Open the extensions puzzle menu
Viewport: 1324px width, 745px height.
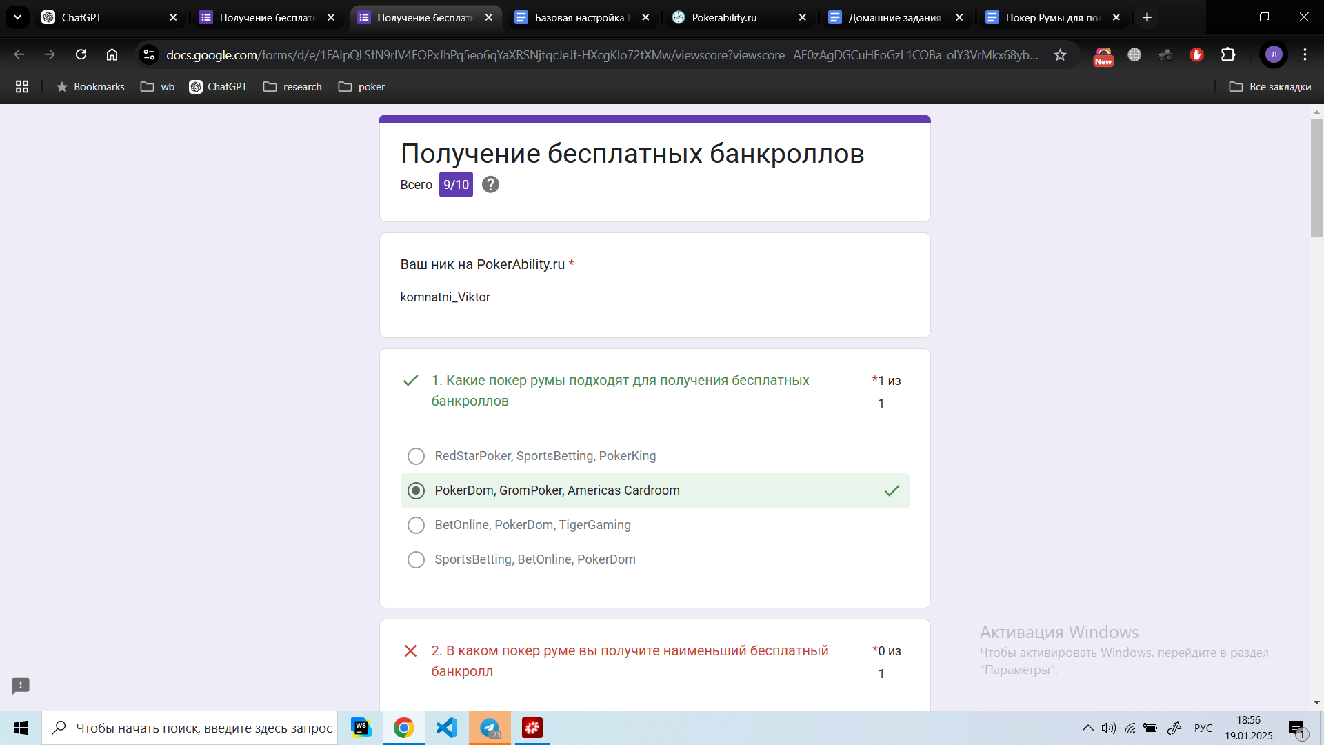(1228, 54)
